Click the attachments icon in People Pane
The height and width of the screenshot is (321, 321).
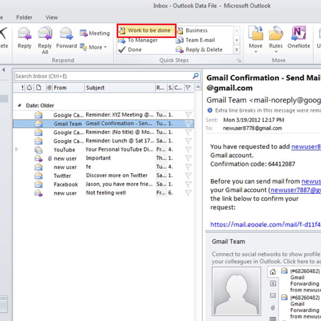(x=273, y=308)
